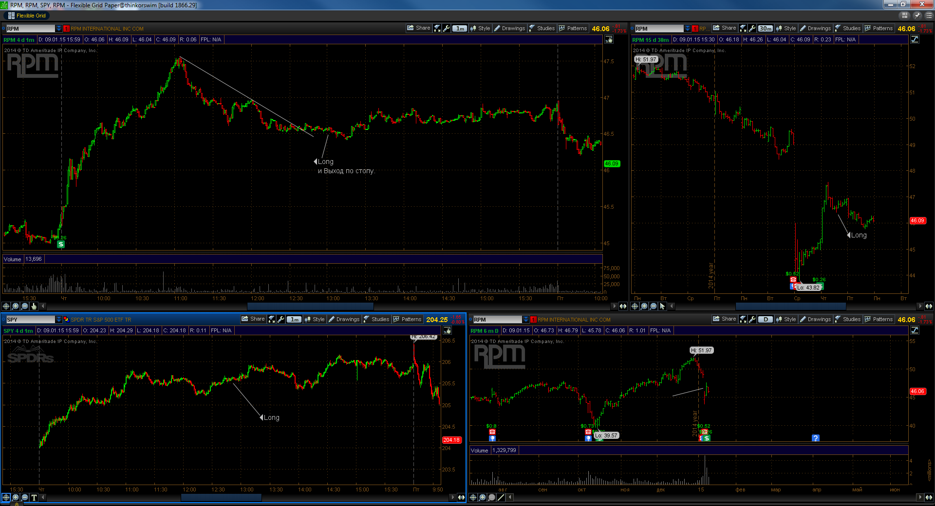Open settings wrench in the RPM 30m chart
Screen dimensions: 935x506
point(752,28)
